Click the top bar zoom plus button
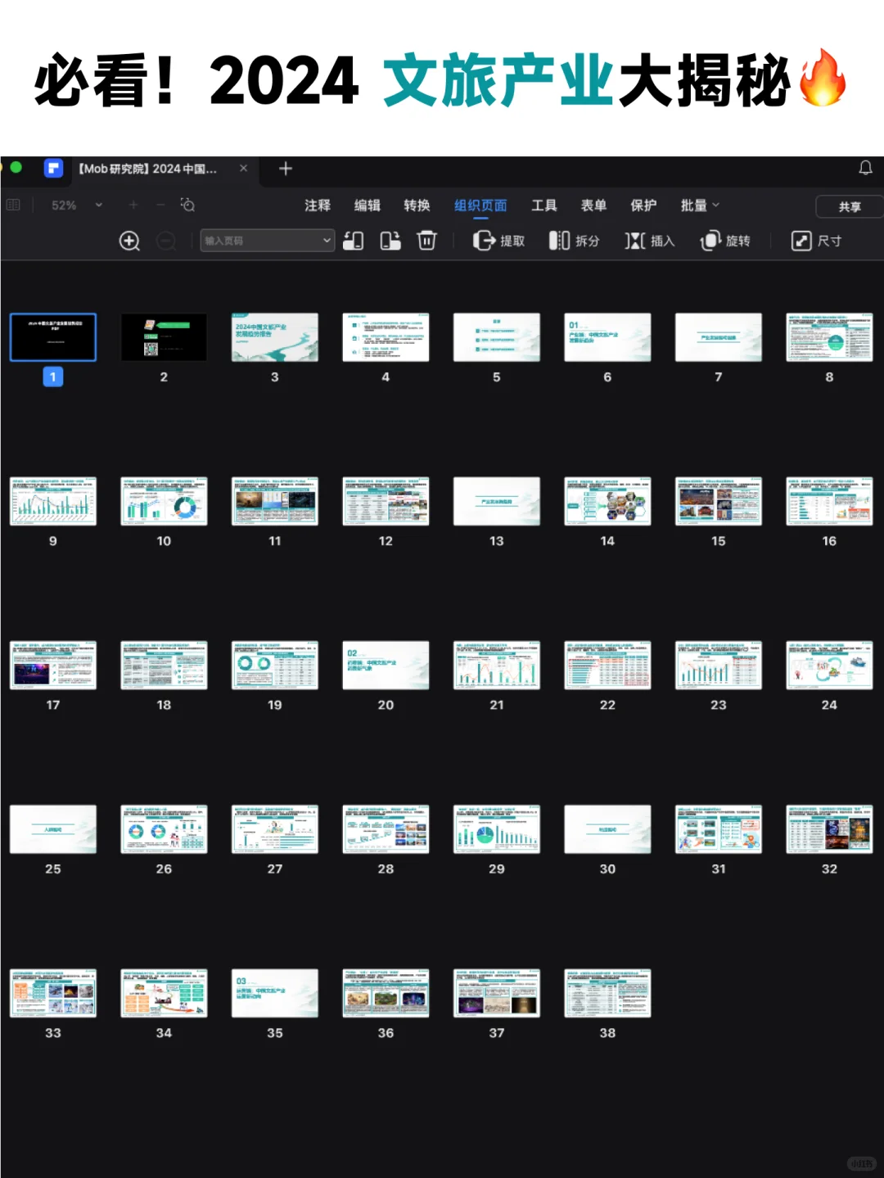 click(133, 205)
